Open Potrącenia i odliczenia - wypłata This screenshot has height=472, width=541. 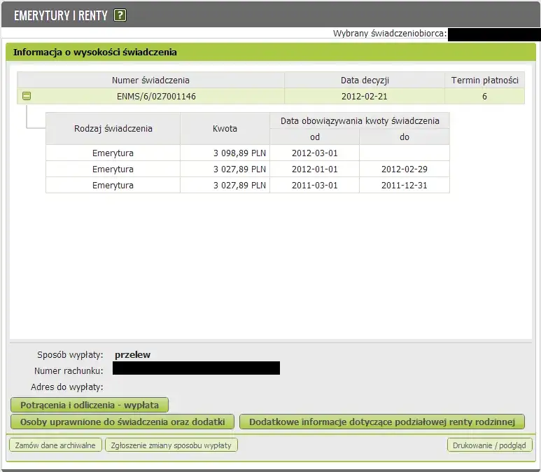click(90, 405)
